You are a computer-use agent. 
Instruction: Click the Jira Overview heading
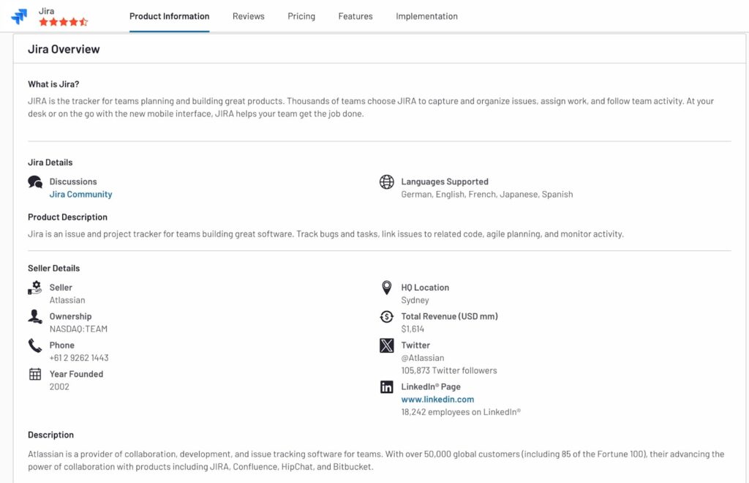64,49
